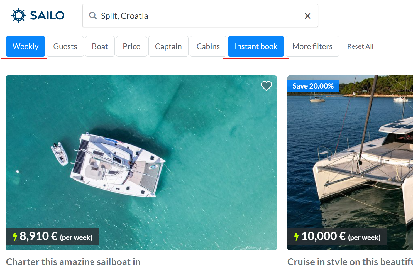Open the "Charter this amazing sailboat" listing title
This screenshot has width=413, height=265.
[73, 261]
